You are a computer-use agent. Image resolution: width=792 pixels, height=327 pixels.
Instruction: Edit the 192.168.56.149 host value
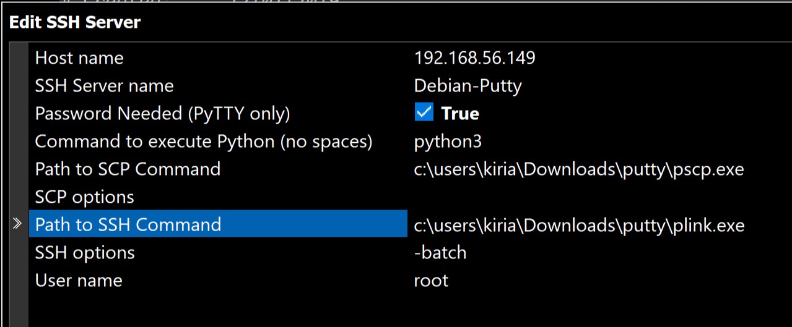point(474,58)
